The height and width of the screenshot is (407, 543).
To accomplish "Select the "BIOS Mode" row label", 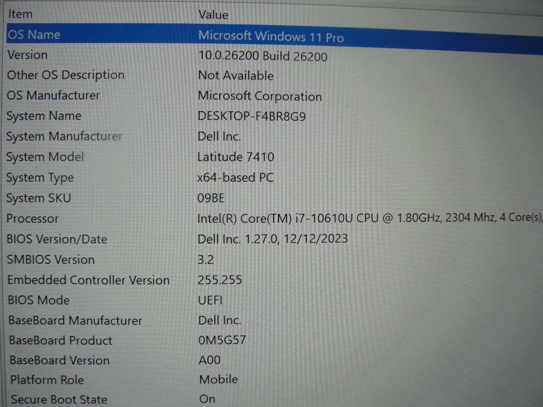I will [x=38, y=300].
